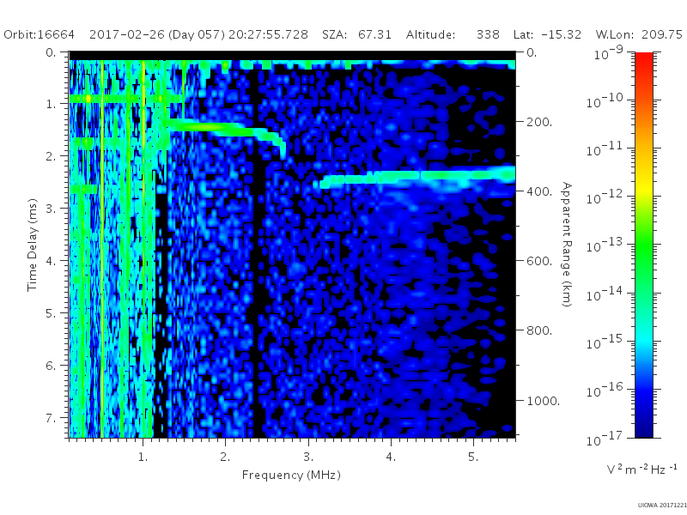Click the UIOWA 20171221 footer text
This screenshot has width=687, height=515.
(661, 506)
